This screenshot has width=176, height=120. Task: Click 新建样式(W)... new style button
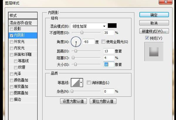154,31
